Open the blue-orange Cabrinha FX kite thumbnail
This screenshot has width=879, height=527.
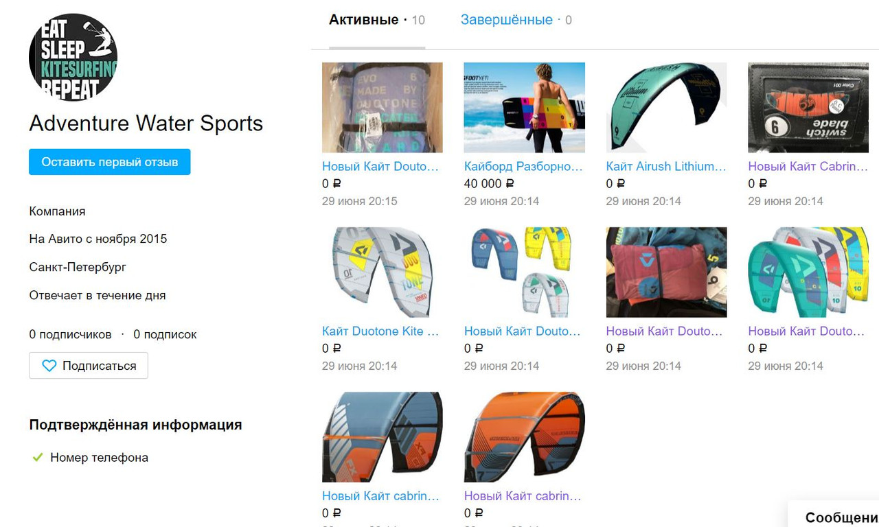pyautogui.click(x=383, y=437)
